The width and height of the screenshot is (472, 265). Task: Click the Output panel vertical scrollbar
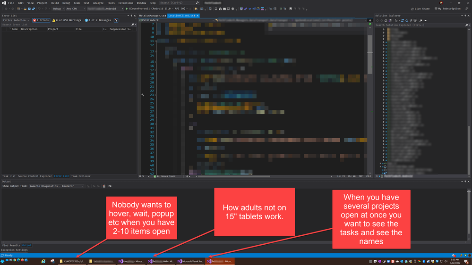pyautogui.click(x=469, y=214)
